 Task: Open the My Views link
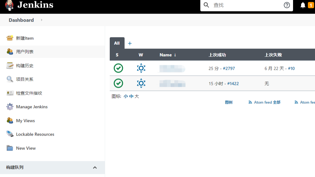point(26,120)
